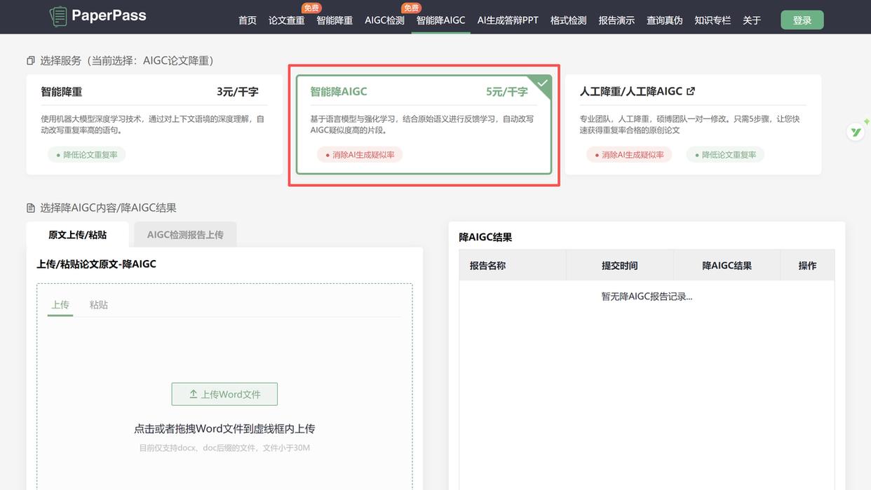Open the floating green assistant icon on right edge

point(856,131)
